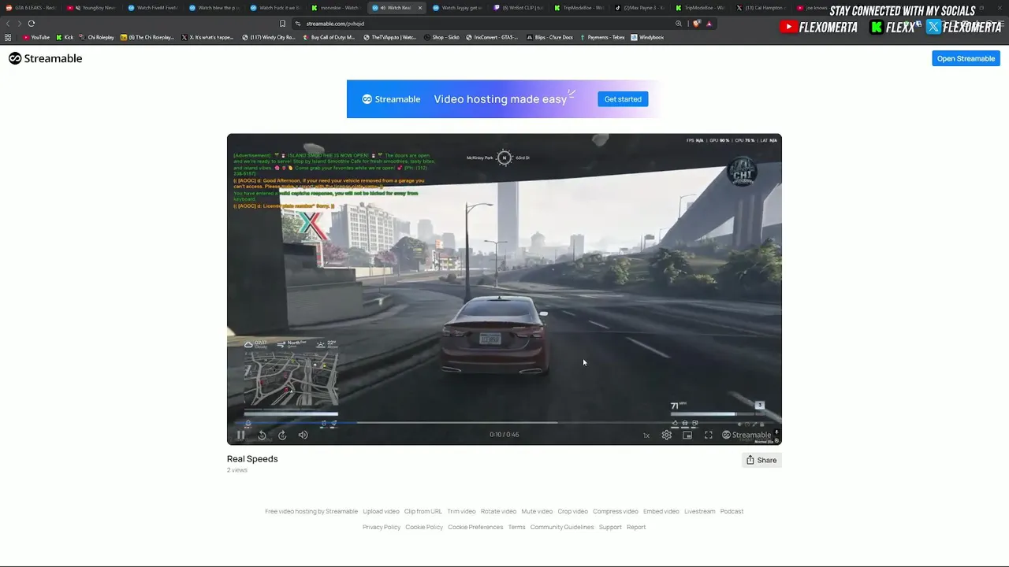Switch to the GTA 6 LEAKS tab
The height and width of the screenshot is (567, 1009).
point(32,8)
